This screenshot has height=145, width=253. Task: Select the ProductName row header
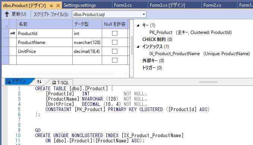click(x=5, y=42)
